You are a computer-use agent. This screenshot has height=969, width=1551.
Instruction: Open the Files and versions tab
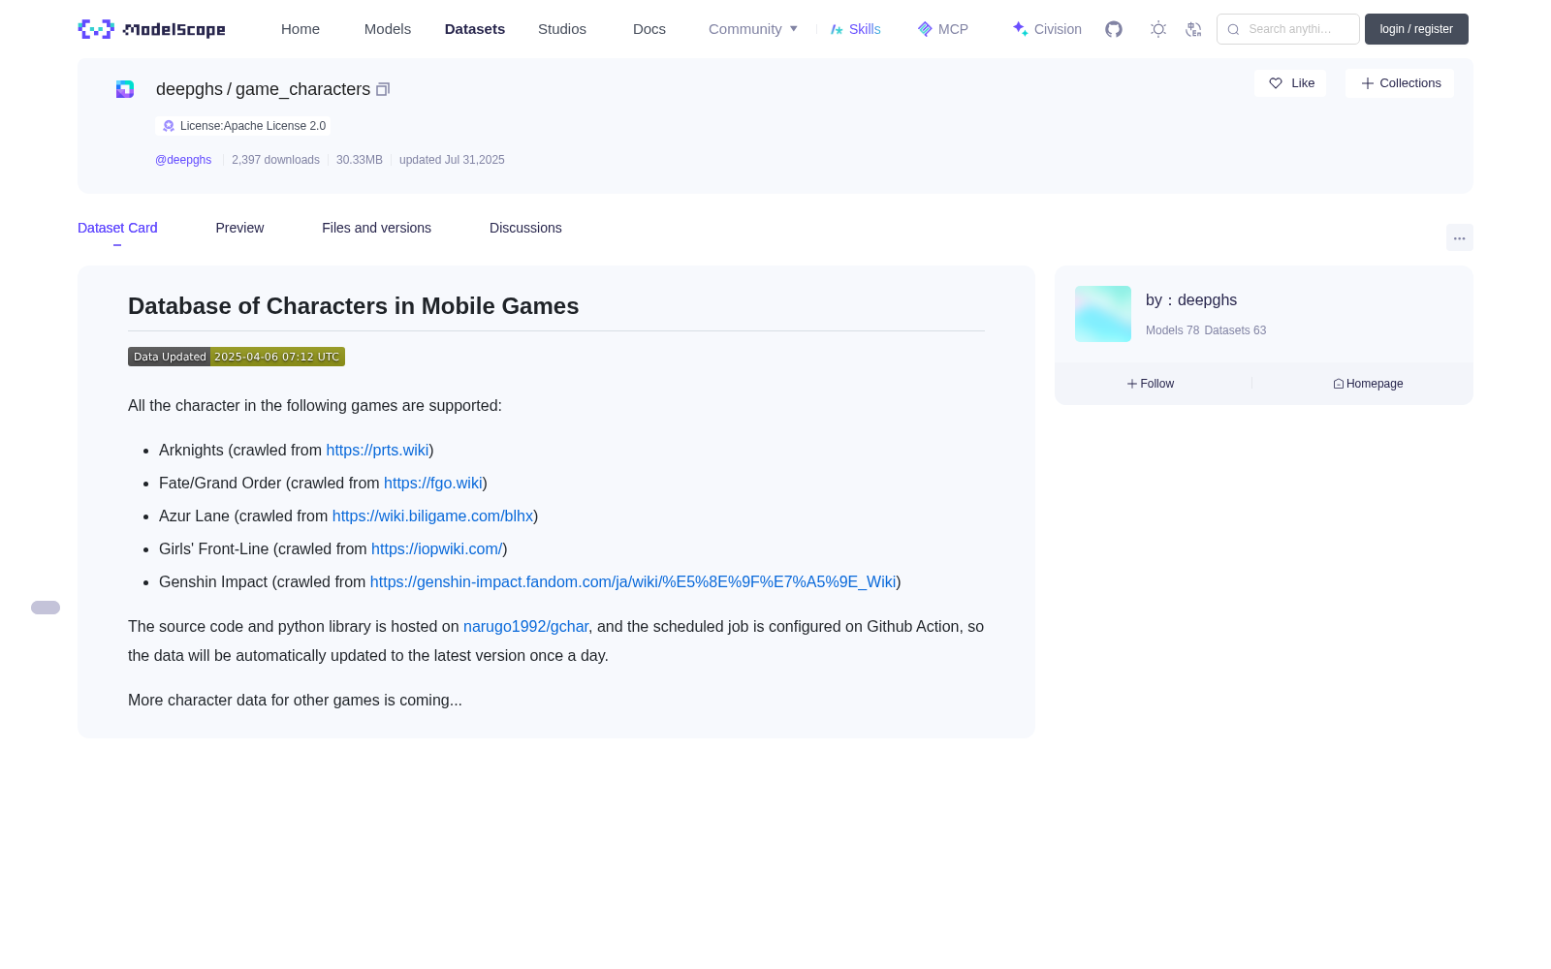[x=376, y=228]
